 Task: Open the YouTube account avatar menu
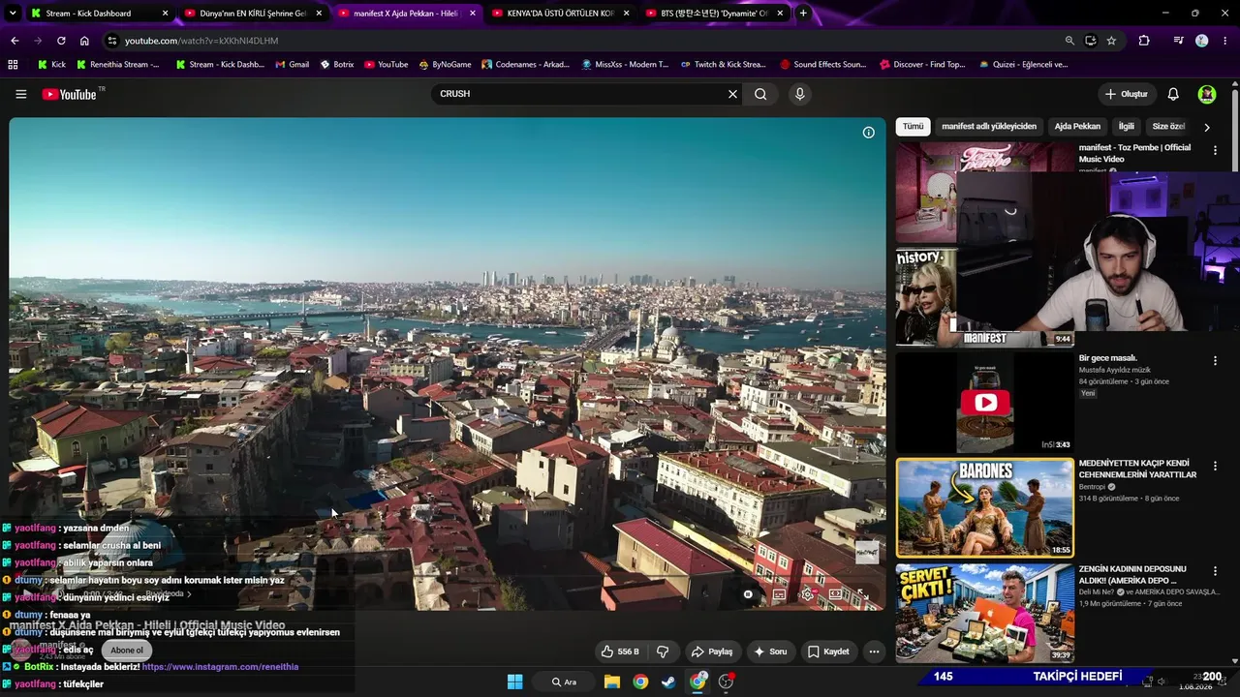click(x=1207, y=94)
